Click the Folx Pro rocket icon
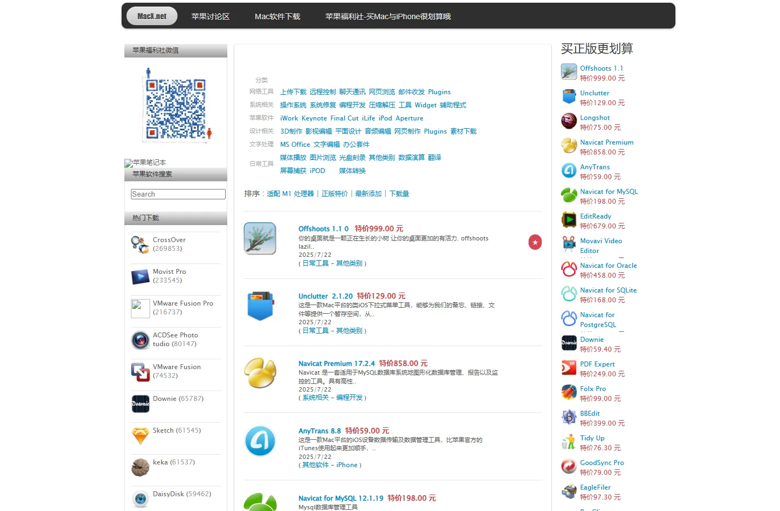The width and height of the screenshot is (780, 511). (x=569, y=392)
